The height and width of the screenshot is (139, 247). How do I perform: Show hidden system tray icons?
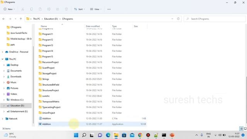(196, 135)
